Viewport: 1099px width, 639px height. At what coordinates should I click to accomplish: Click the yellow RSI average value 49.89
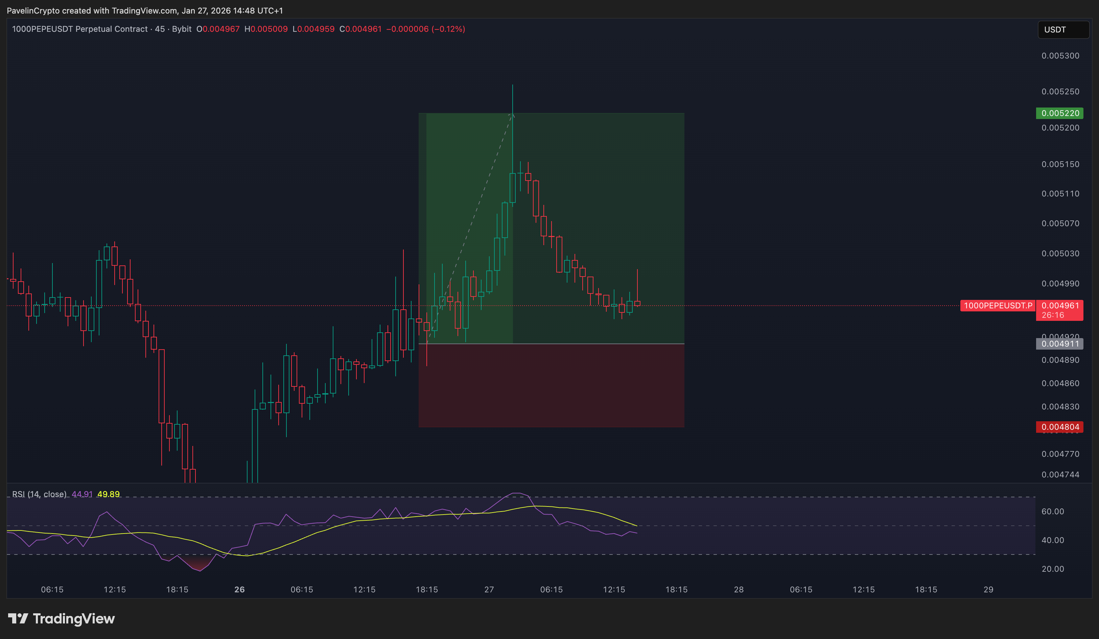point(108,494)
